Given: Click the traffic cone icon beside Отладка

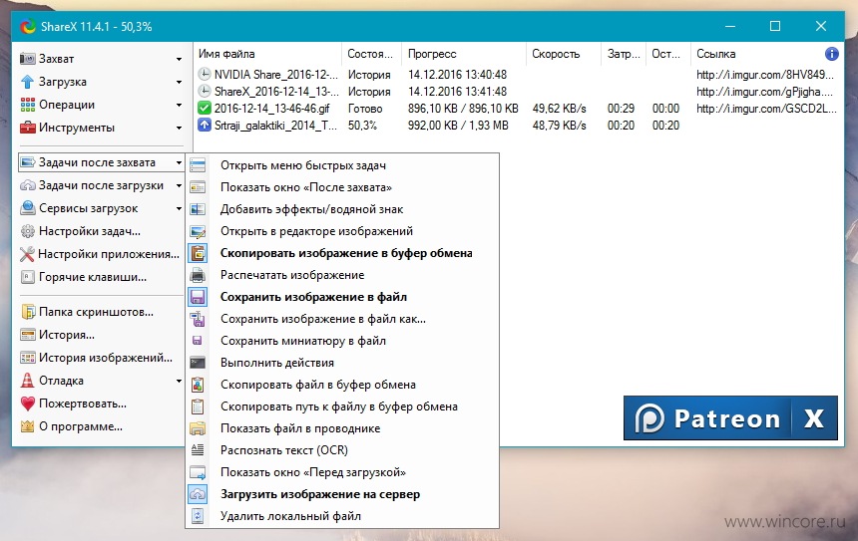Looking at the screenshot, I should click(x=27, y=381).
